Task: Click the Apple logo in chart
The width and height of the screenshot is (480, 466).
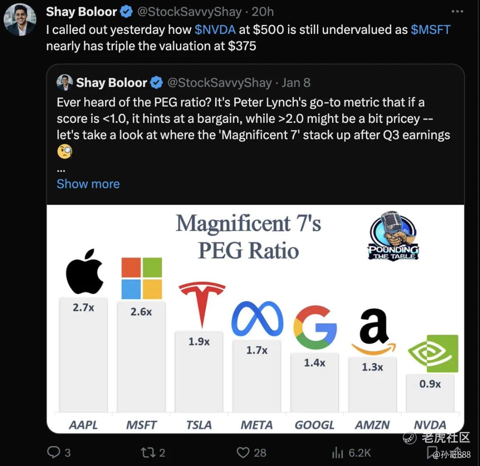Action: (84, 271)
